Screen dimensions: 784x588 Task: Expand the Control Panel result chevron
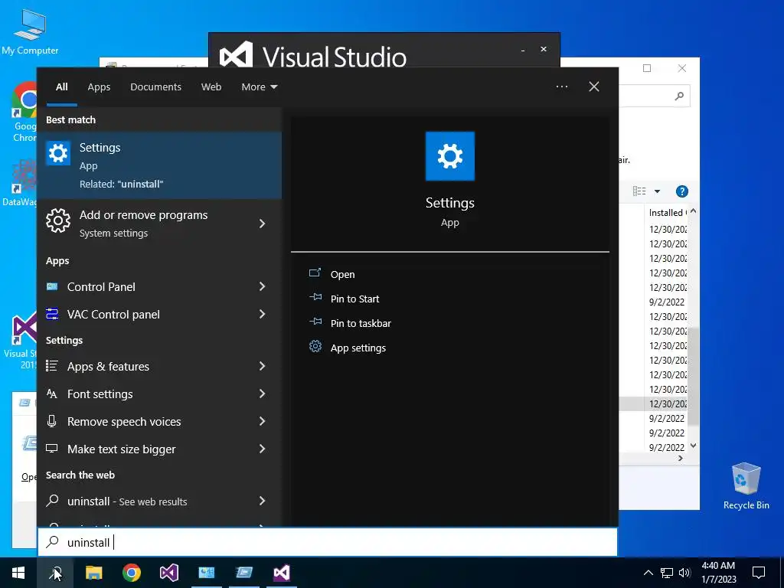coord(262,286)
